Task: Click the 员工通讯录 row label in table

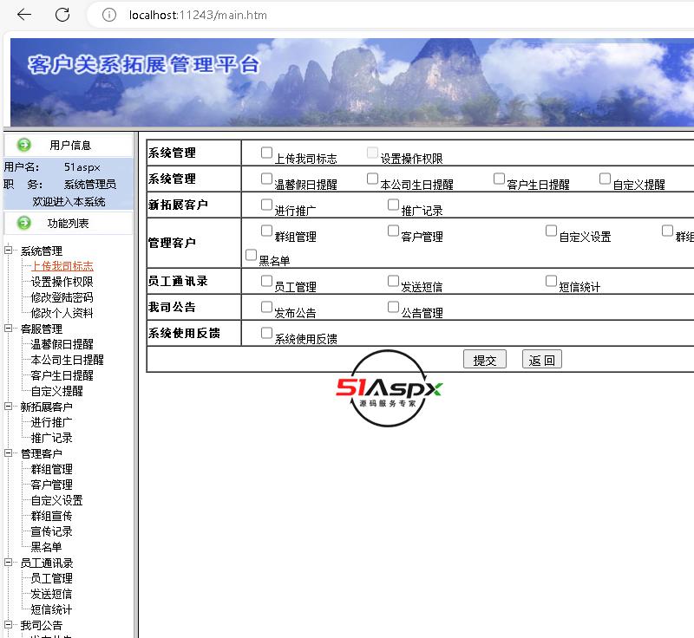Action: pos(178,281)
